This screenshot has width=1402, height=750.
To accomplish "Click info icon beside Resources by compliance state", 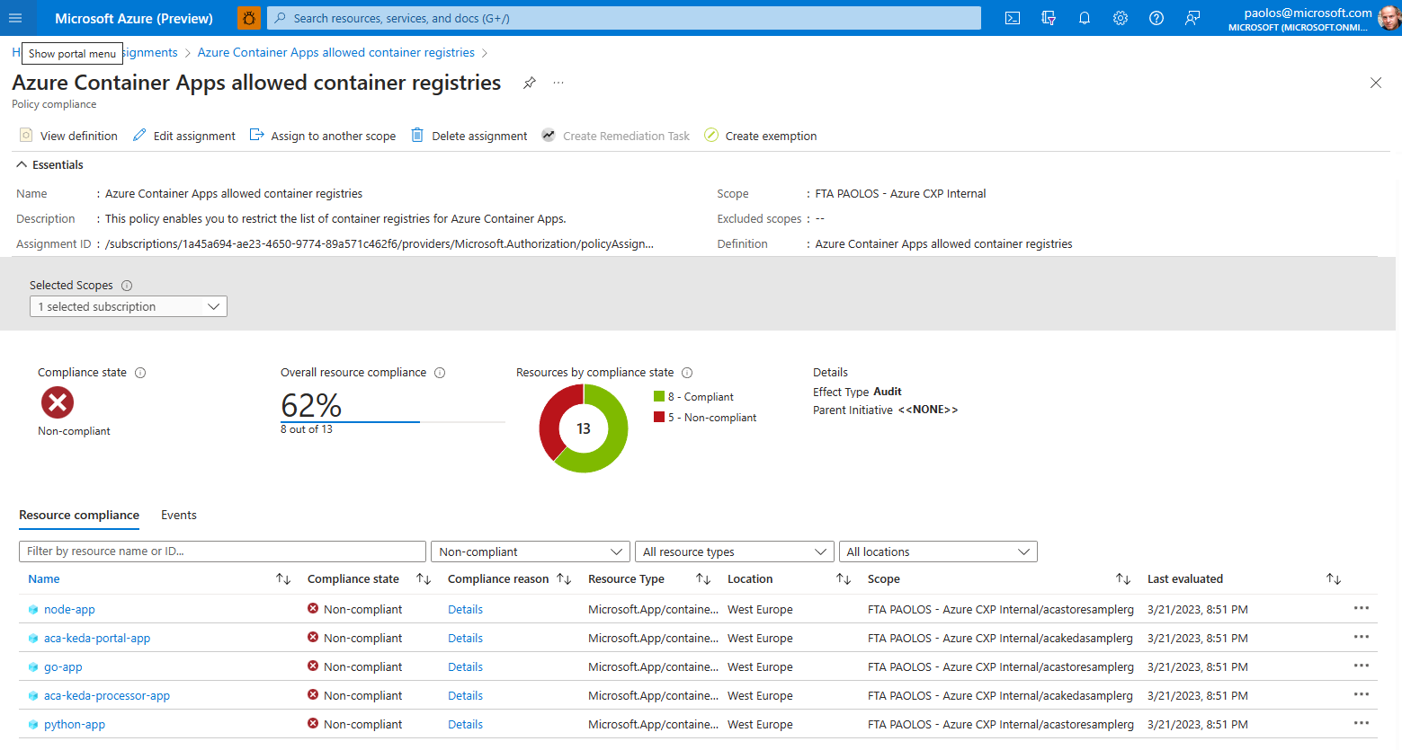I will click(x=687, y=373).
